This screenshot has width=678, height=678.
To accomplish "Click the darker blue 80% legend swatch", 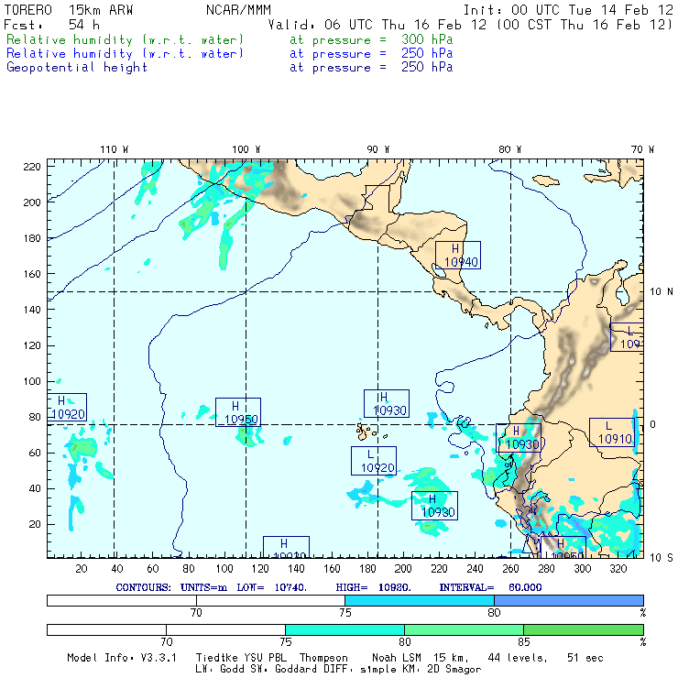I will [x=569, y=600].
